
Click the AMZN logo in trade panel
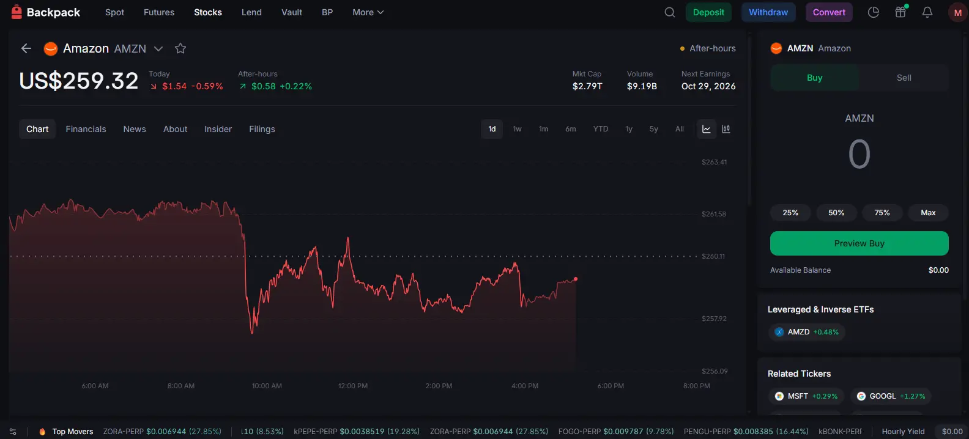[x=776, y=48]
